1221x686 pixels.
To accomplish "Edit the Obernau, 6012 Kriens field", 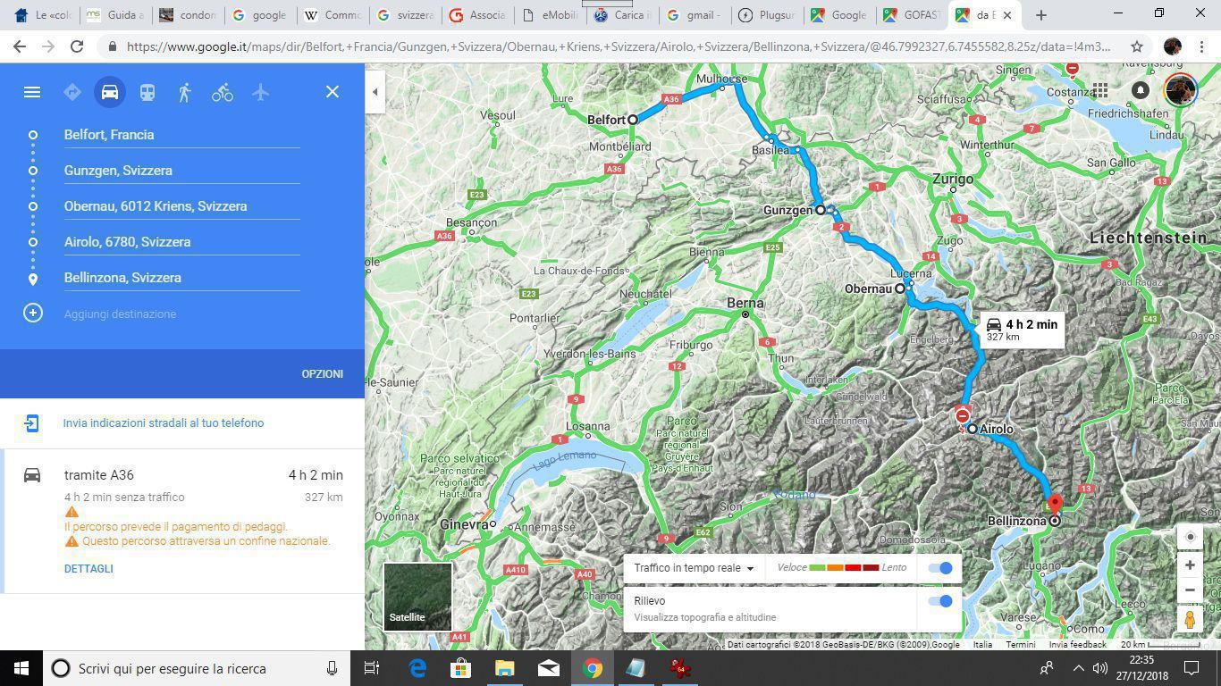I will (x=181, y=206).
